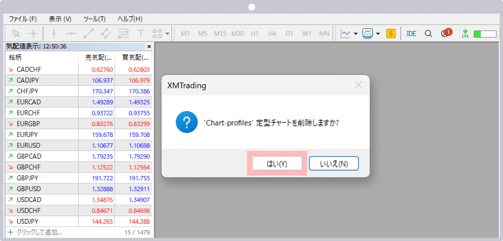Select the Fibonacci retracement tool
The image size is (503, 241).
point(123,34)
